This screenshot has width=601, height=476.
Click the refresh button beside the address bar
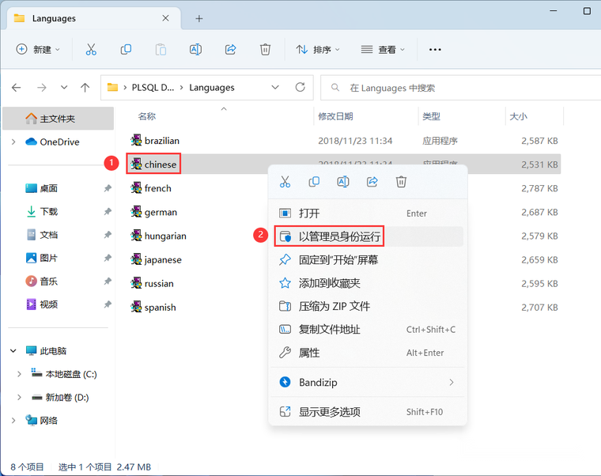click(300, 88)
